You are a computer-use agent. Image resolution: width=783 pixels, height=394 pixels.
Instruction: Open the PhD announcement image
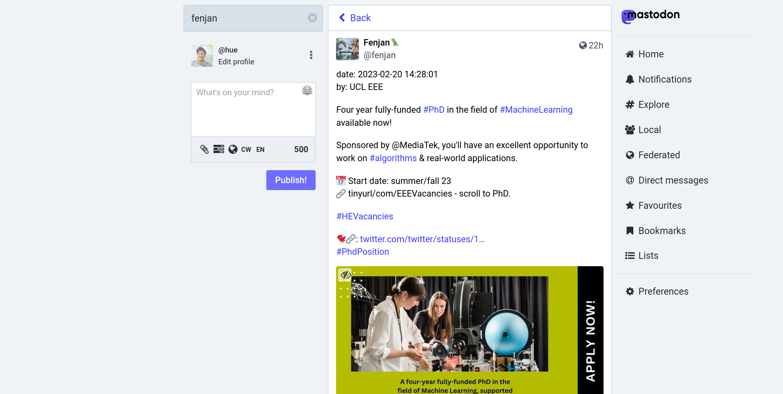(x=470, y=330)
